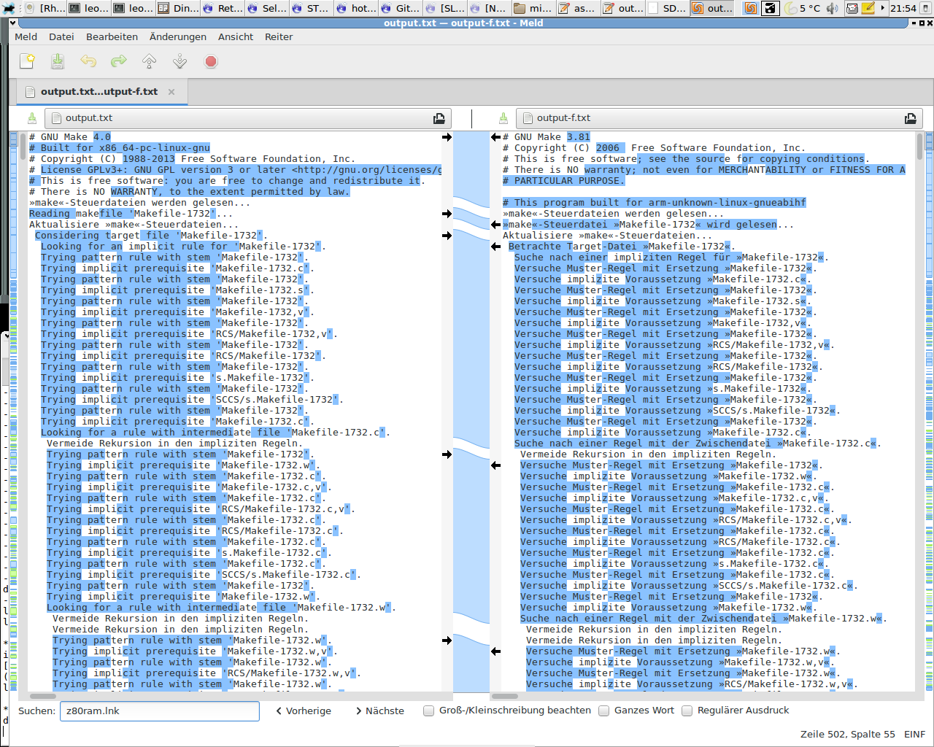Click status text 'Zeile 502, Spalte 55'
The image size is (934, 747).
point(847,735)
